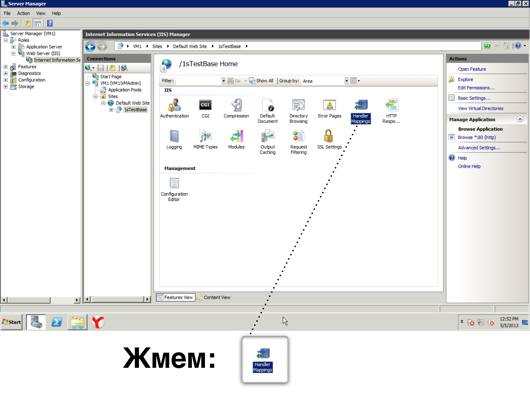Viewport: 530px width, 397px height.
Task: Click the refresh page icon near address bar
Action: (x=487, y=46)
